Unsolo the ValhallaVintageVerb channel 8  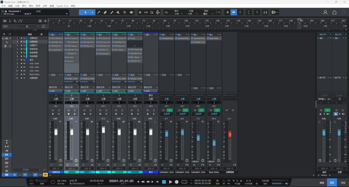point(169,111)
